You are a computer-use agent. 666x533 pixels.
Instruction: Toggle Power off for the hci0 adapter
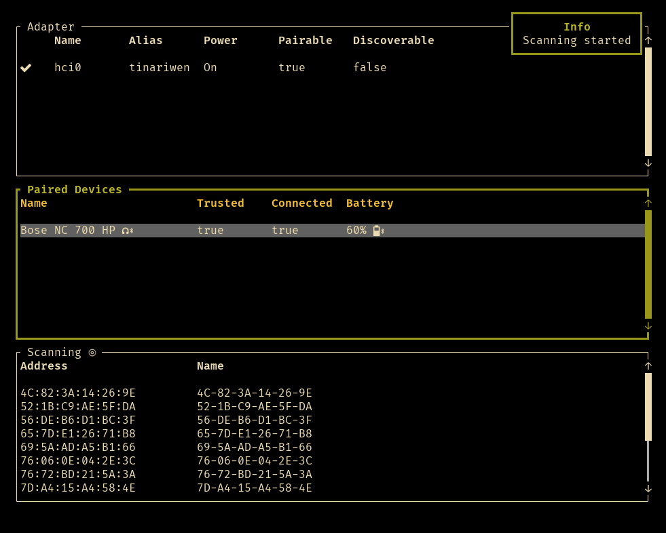coord(210,67)
